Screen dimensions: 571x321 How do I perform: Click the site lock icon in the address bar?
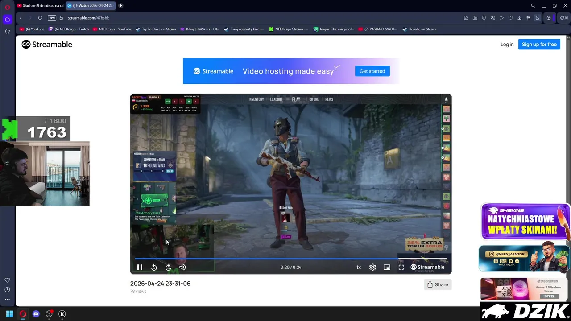point(62,18)
